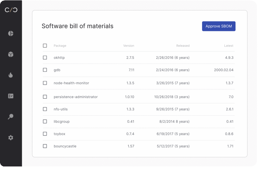This screenshot has width=276, height=187.
Task: Click the Software bill of materials heading
Action: (78, 26)
